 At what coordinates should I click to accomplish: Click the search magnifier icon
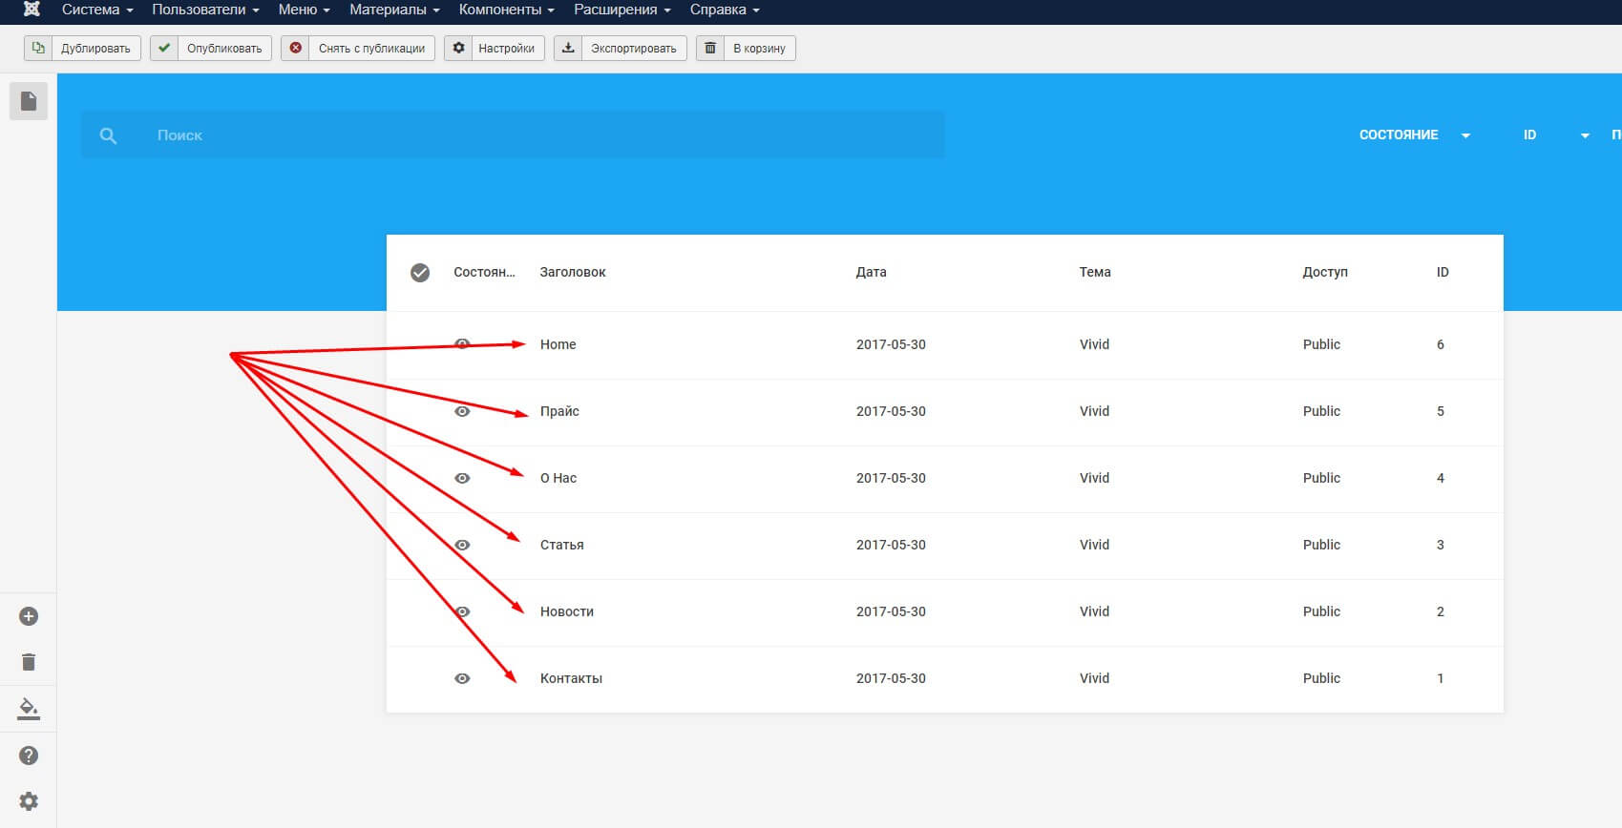click(x=109, y=135)
